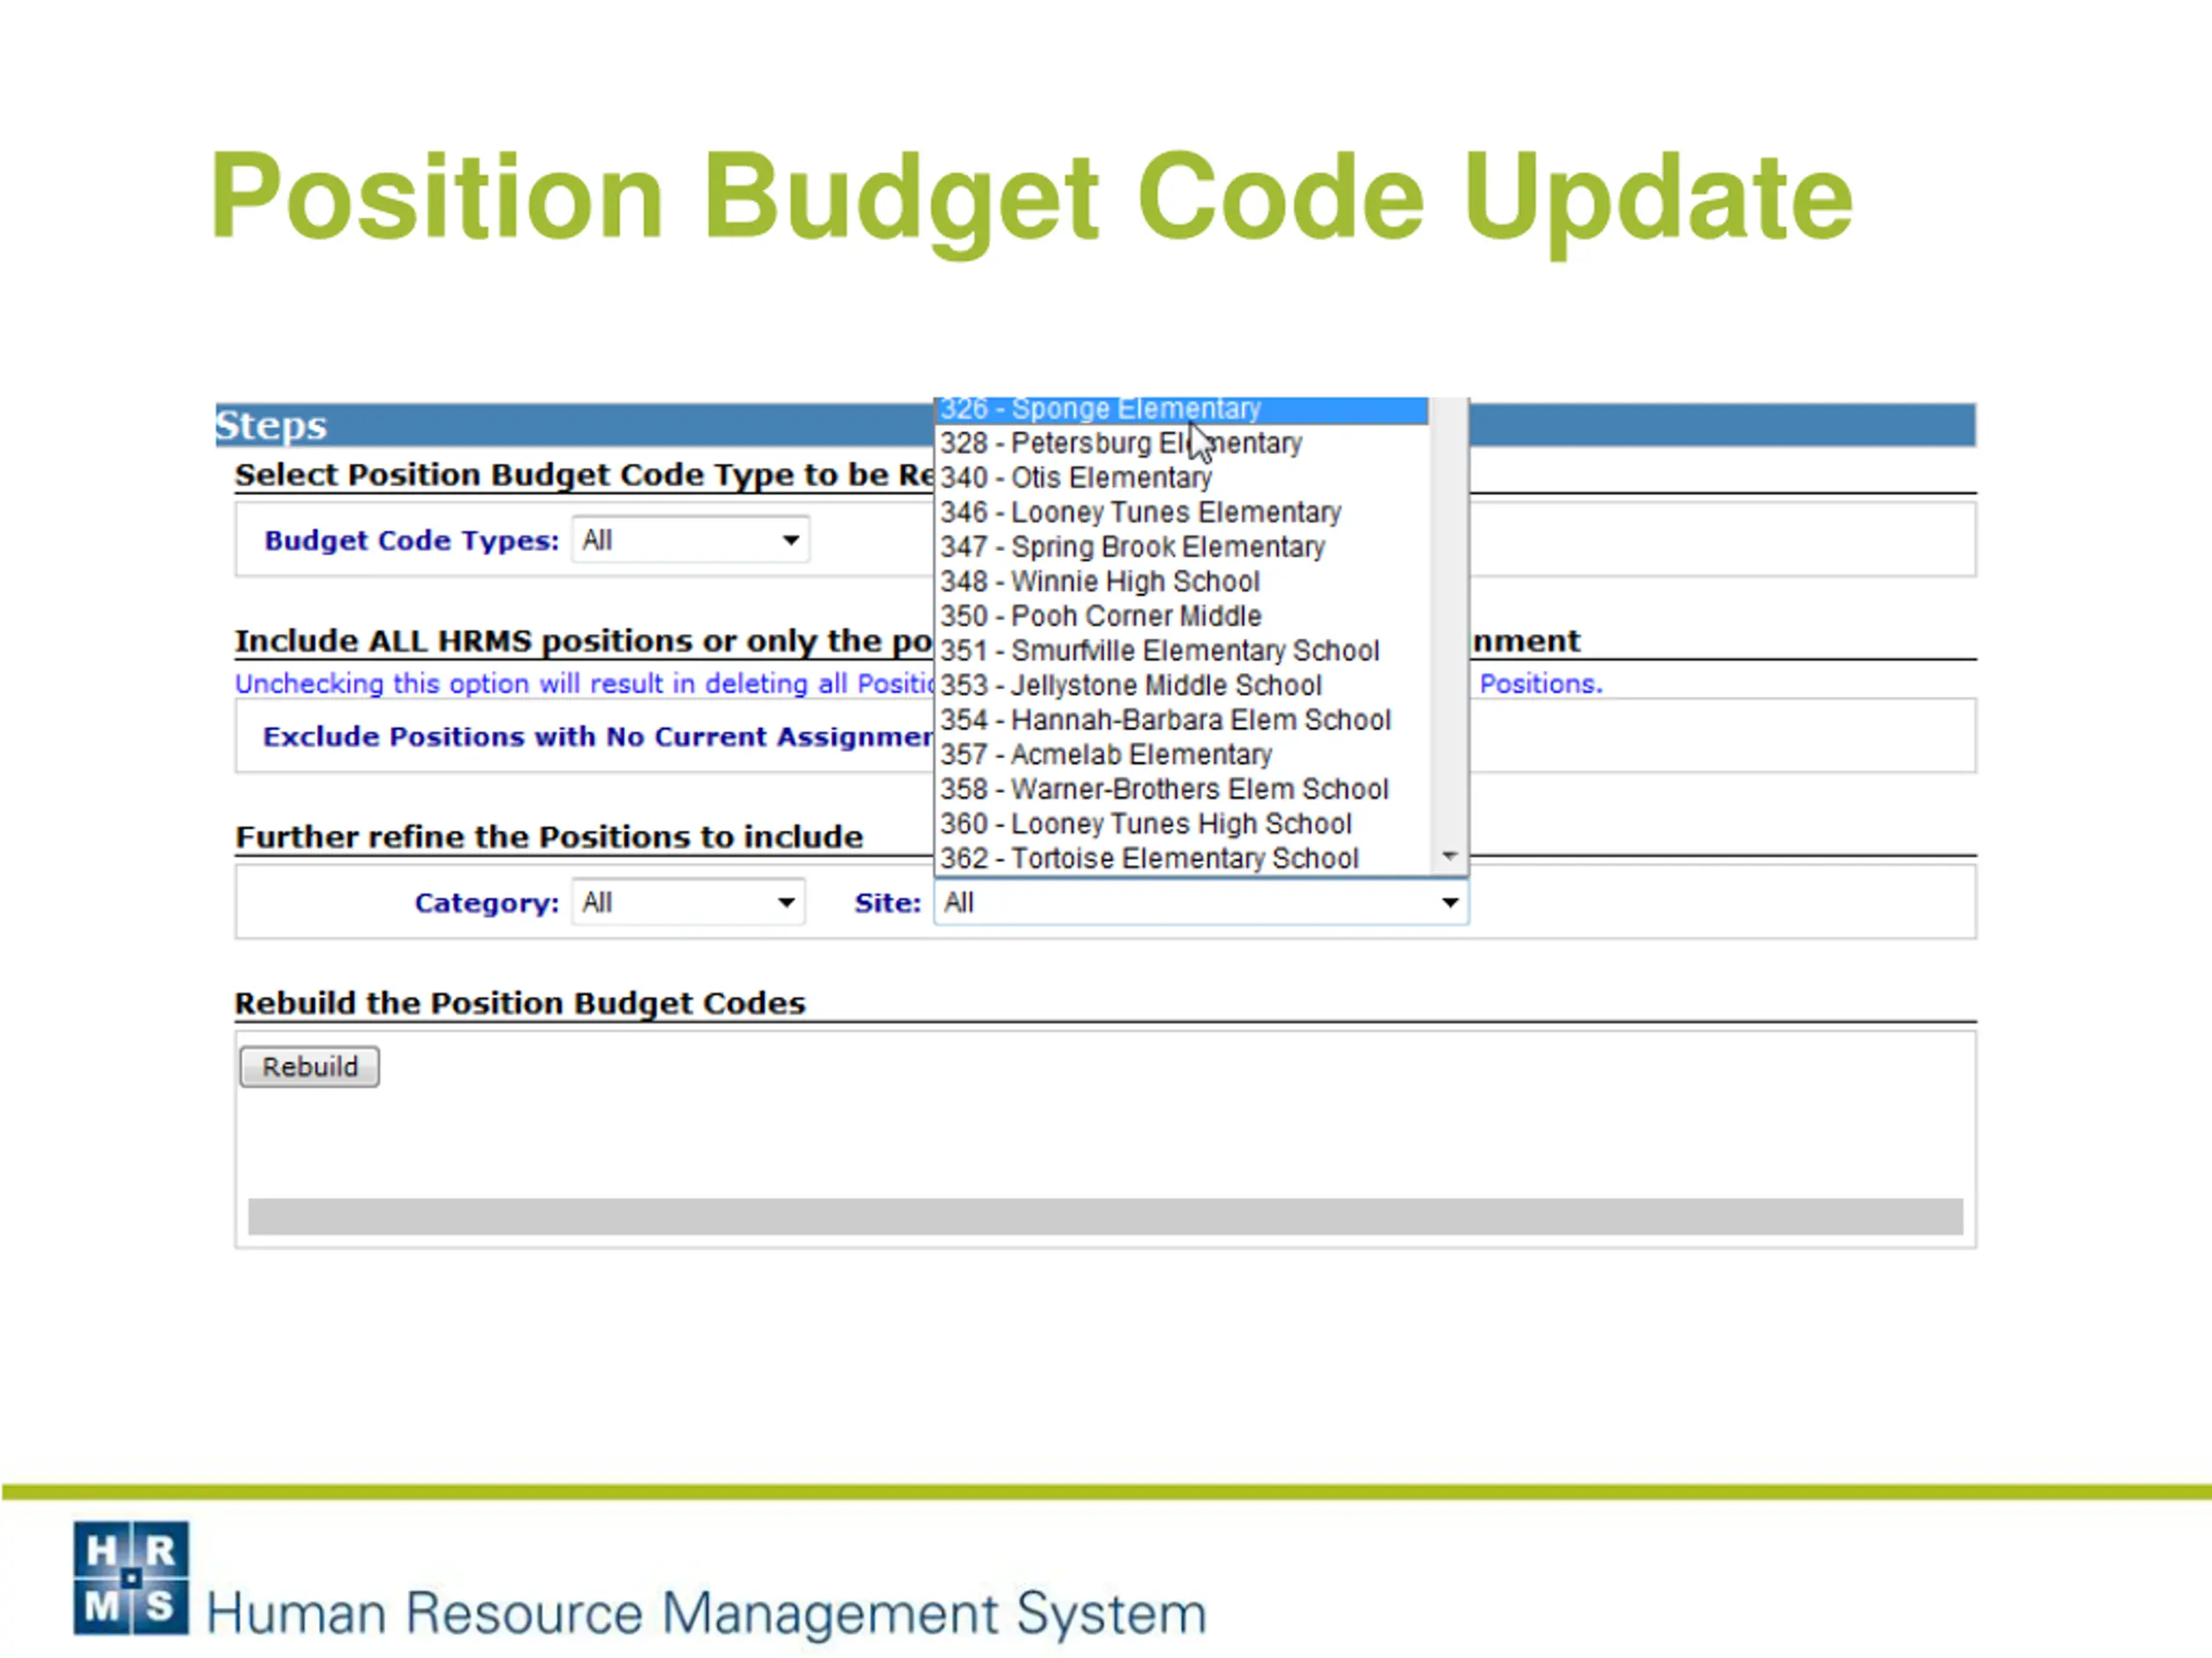Open the Category dropdown
Screen dimensions: 2212x1658
tap(688, 903)
